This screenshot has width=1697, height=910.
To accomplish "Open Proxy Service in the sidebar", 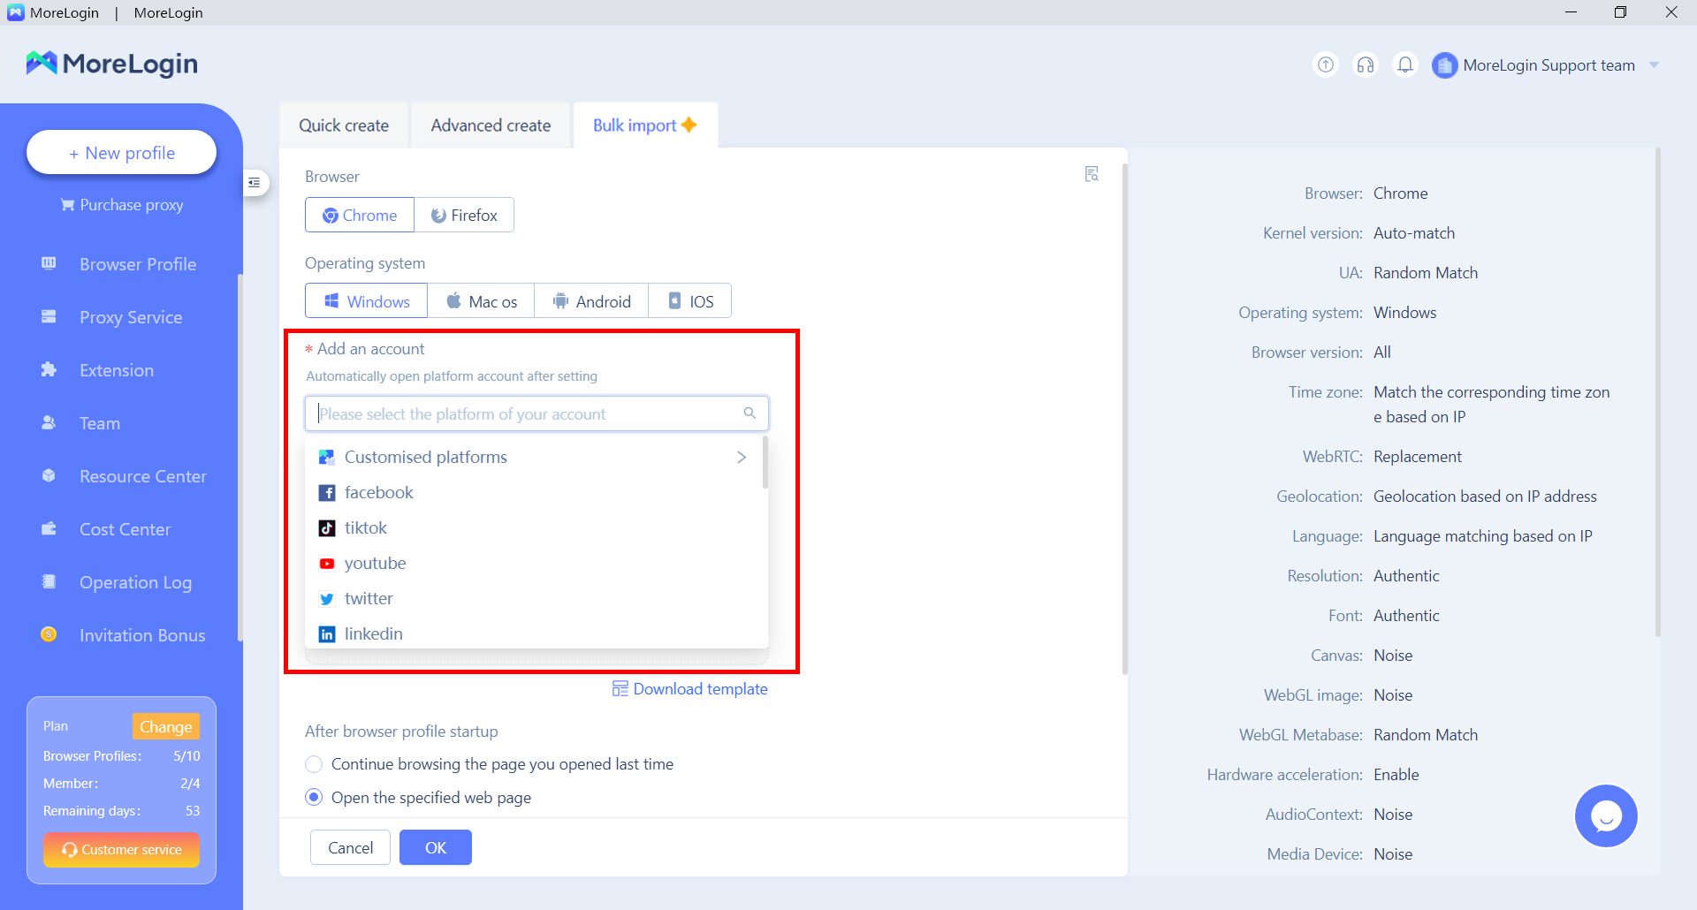I will [131, 317].
